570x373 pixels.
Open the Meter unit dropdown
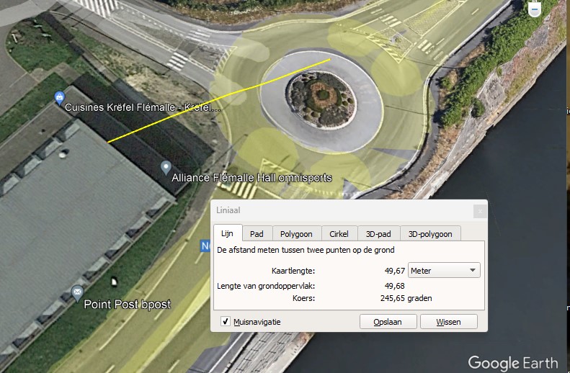(444, 270)
